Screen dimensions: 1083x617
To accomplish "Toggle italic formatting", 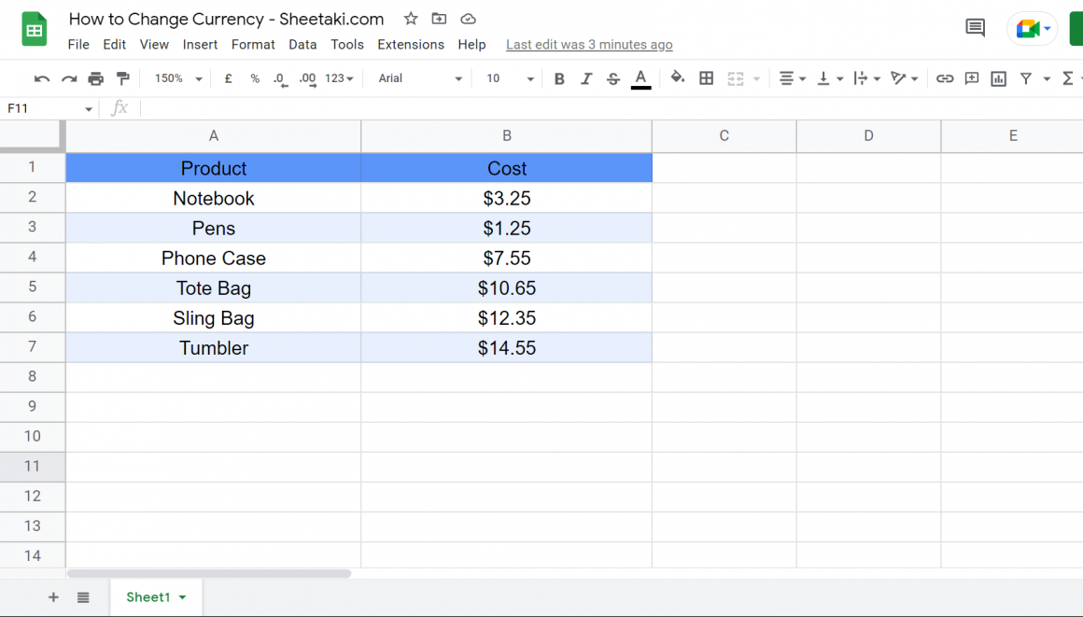I will coord(585,78).
